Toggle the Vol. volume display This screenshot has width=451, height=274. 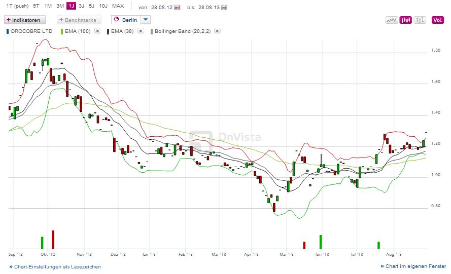click(437, 20)
